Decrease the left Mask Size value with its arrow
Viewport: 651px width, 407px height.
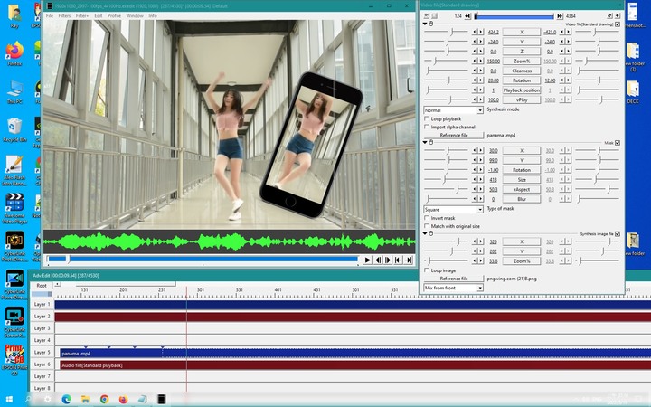coord(476,179)
